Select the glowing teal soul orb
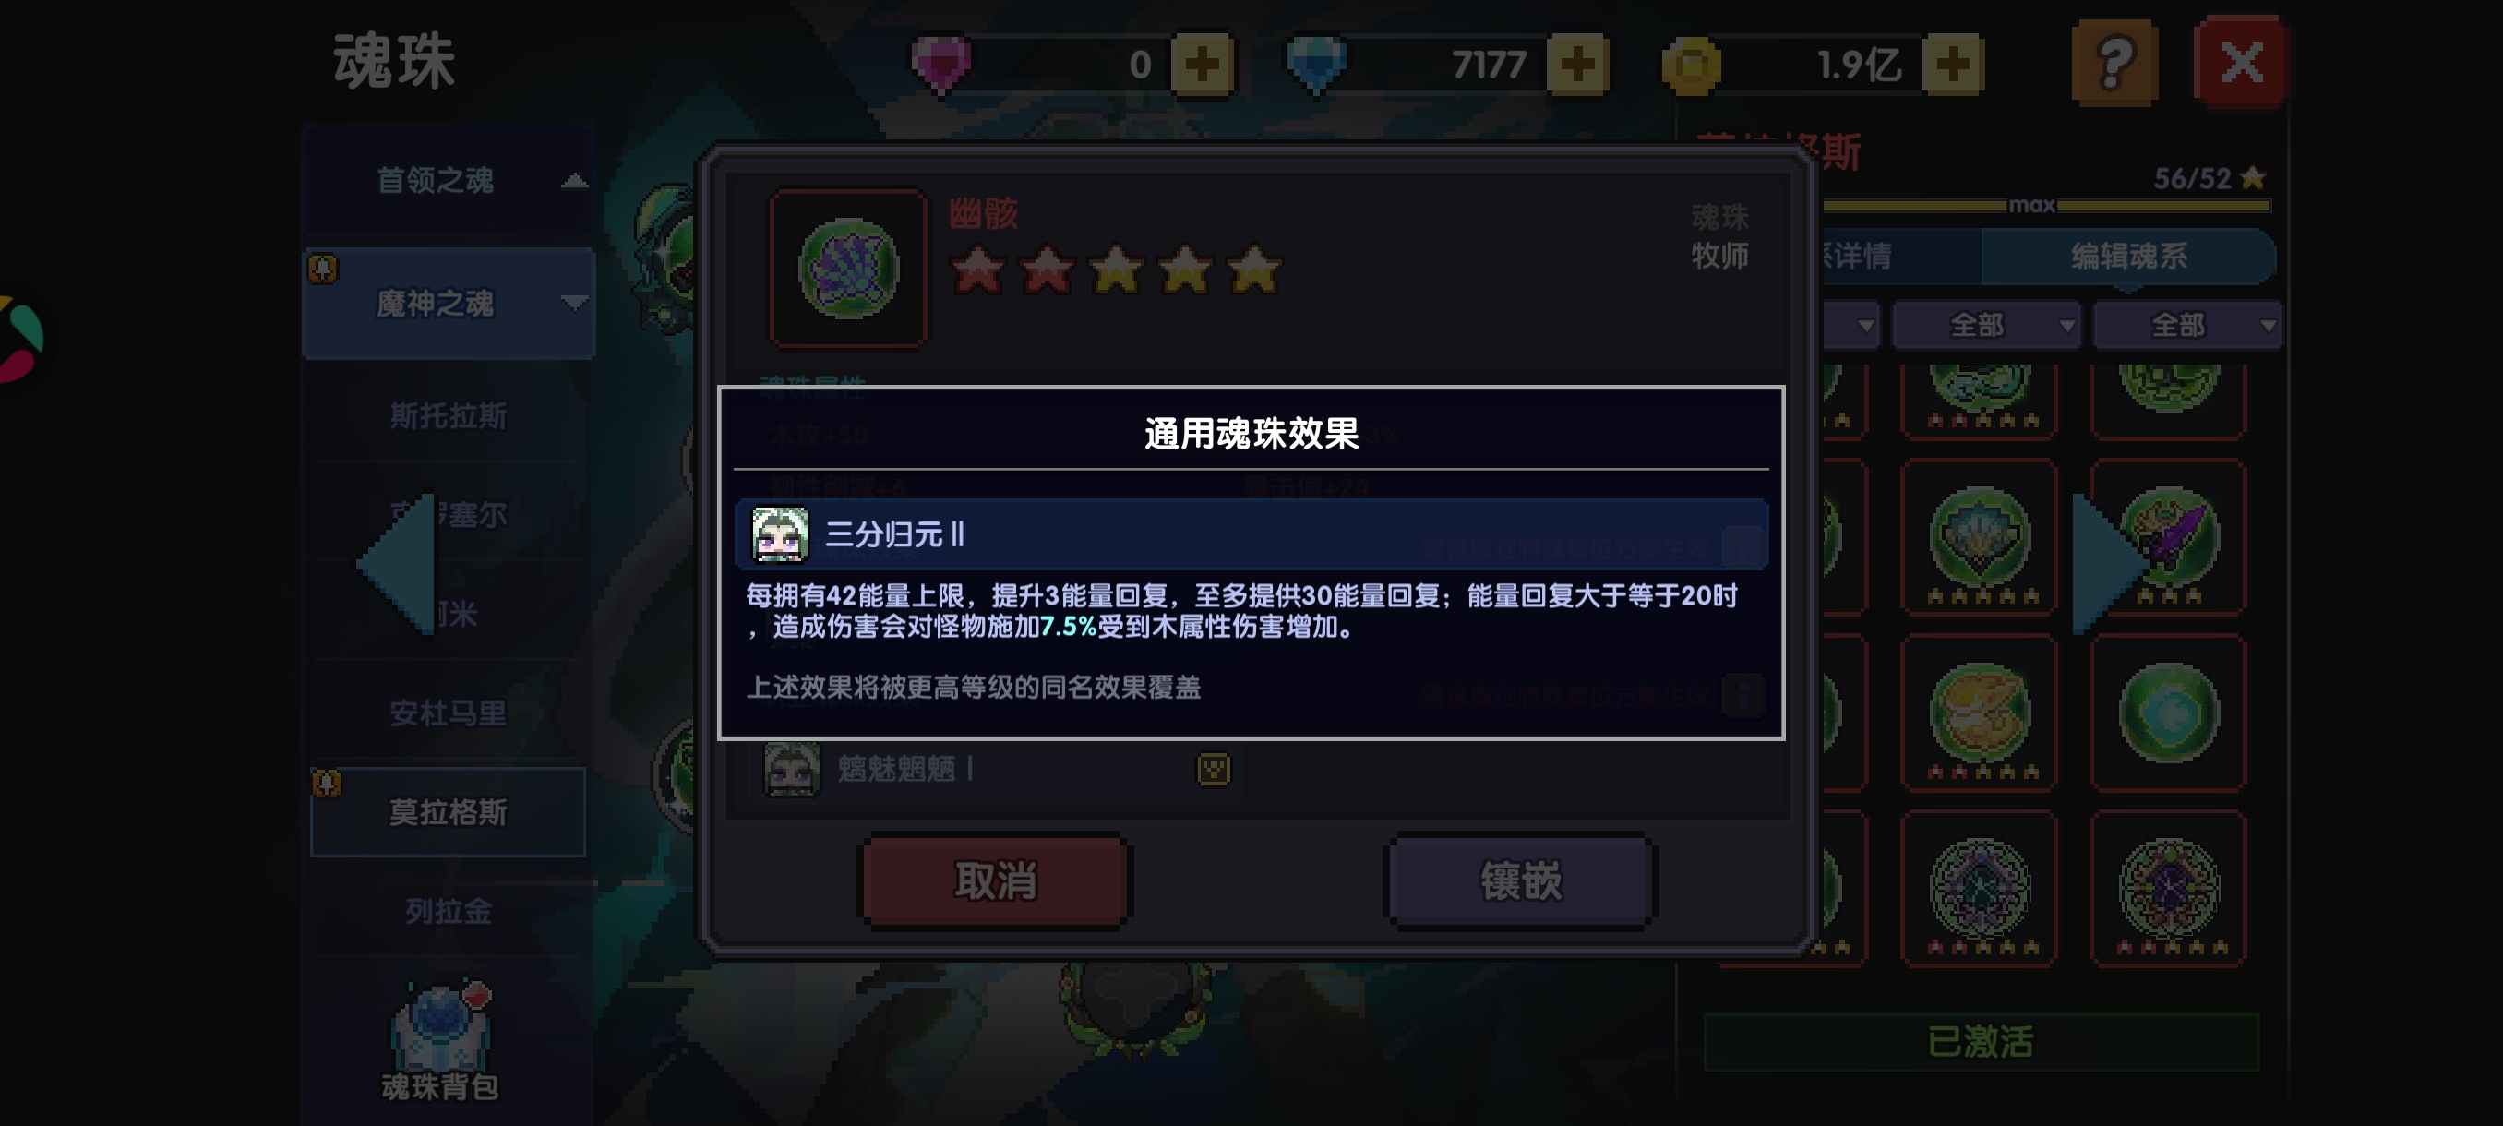 (2168, 713)
